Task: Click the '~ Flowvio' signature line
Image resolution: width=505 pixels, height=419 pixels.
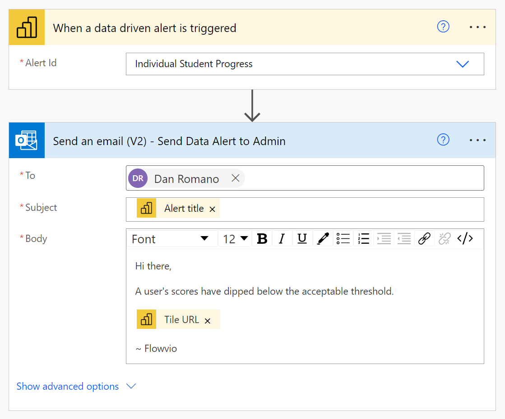Action: pyautogui.click(x=156, y=349)
